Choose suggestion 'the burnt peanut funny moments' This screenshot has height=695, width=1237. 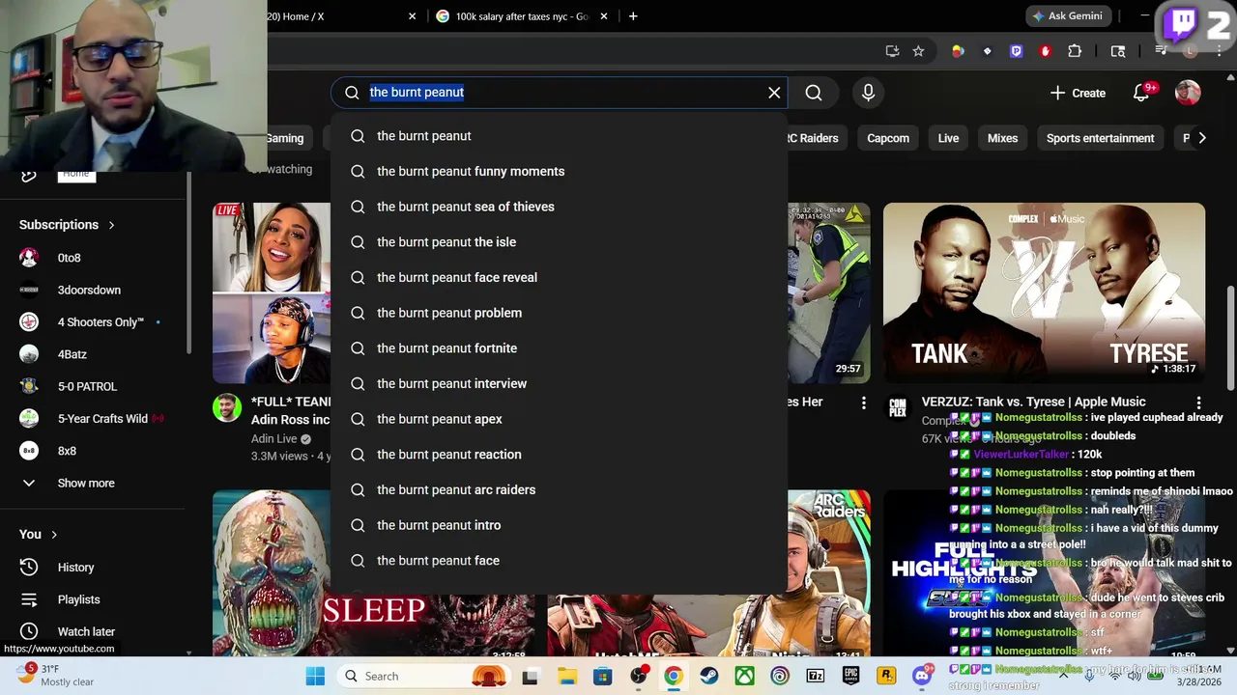(559, 171)
